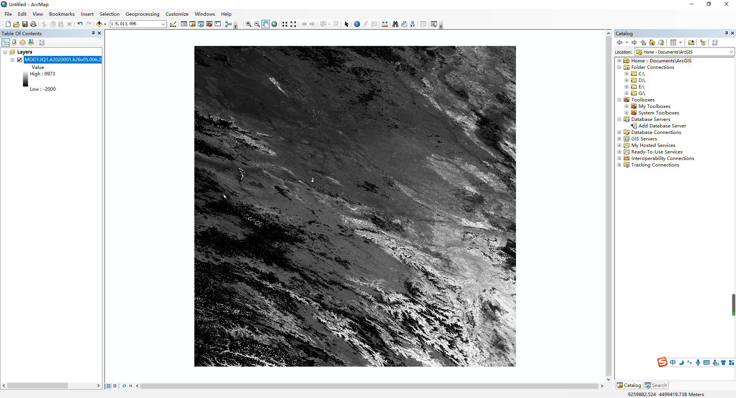
Task: Create a new map document
Action: tap(8, 24)
